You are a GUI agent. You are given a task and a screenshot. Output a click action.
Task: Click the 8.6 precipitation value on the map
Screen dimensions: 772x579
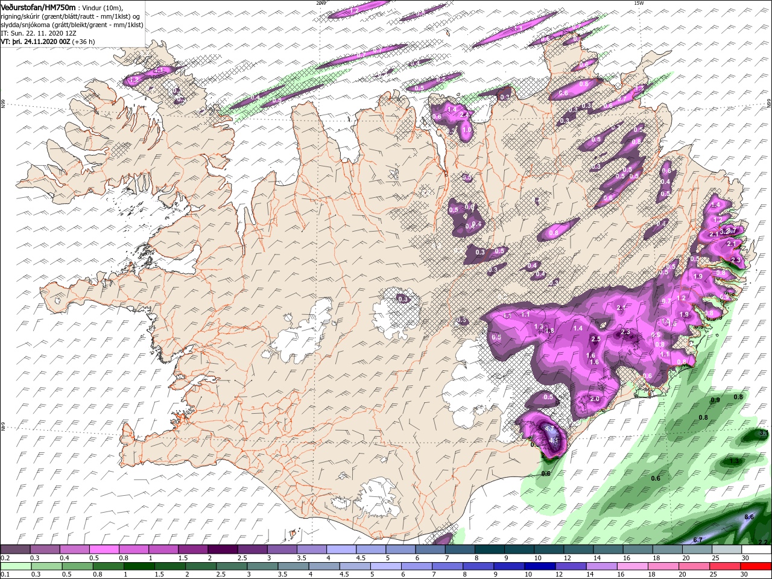(x=749, y=517)
